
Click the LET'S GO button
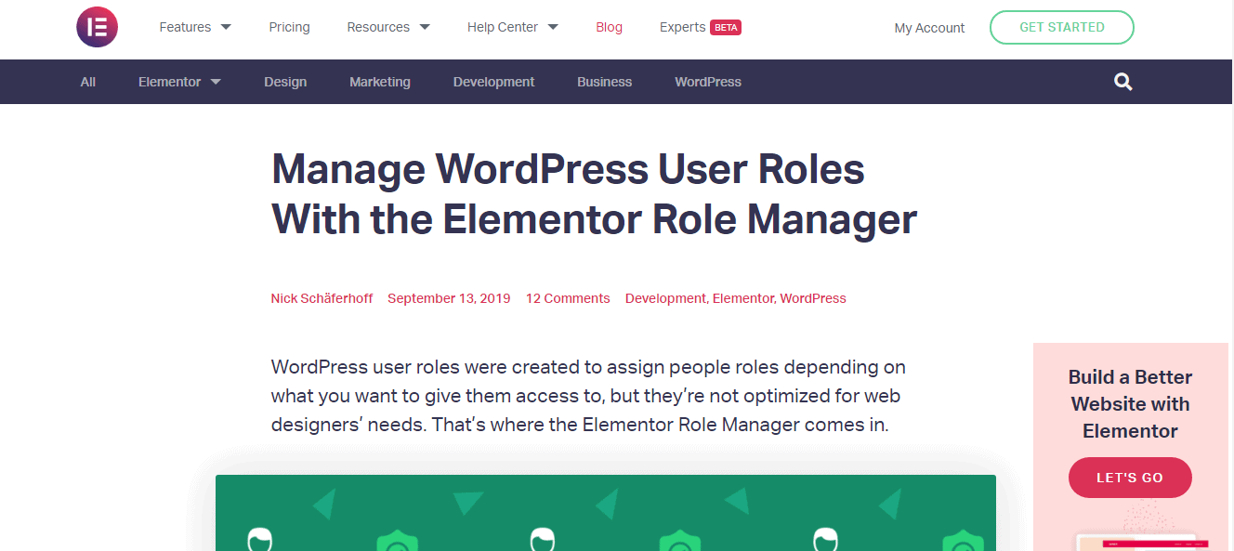pyautogui.click(x=1130, y=478)
